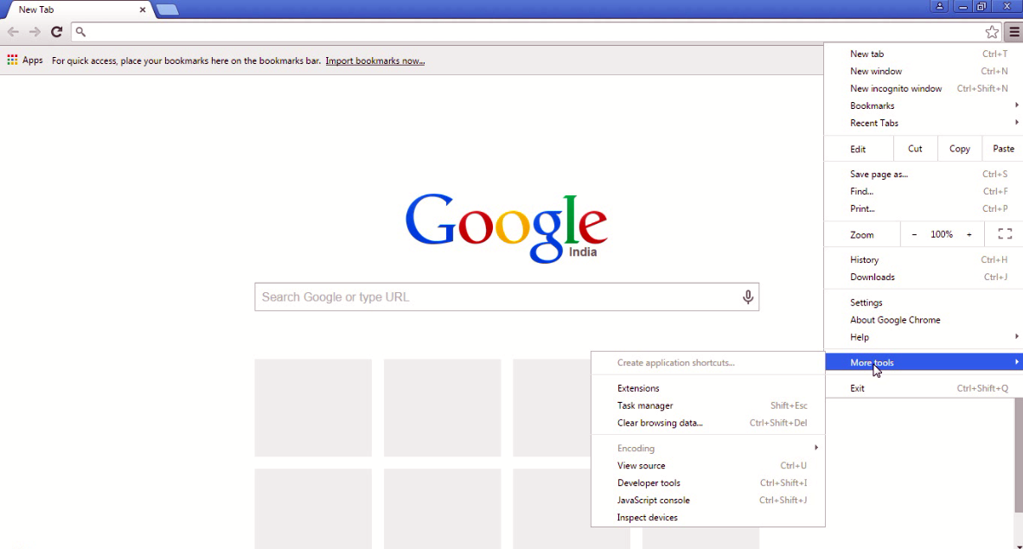Expand the Bookmarks submenu
The height and width of the screenshot is (549, 1023).
(922, 105)
